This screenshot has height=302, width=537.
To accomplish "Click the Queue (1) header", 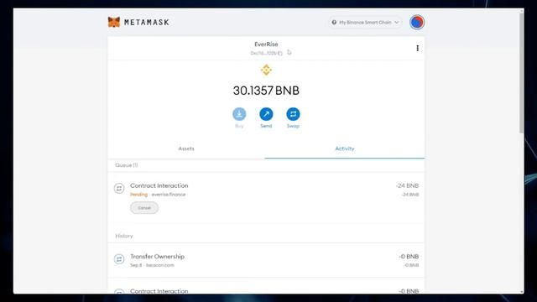I will click(127, 165).
